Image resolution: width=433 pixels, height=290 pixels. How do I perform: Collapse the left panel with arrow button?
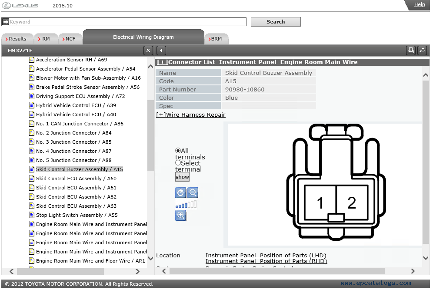click(x=161, y=51)
